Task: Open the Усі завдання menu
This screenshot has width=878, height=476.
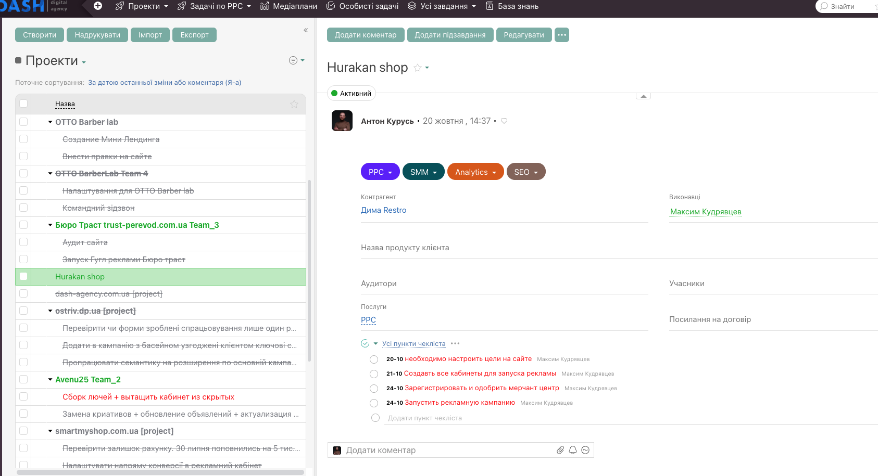Action: (442, 6)
